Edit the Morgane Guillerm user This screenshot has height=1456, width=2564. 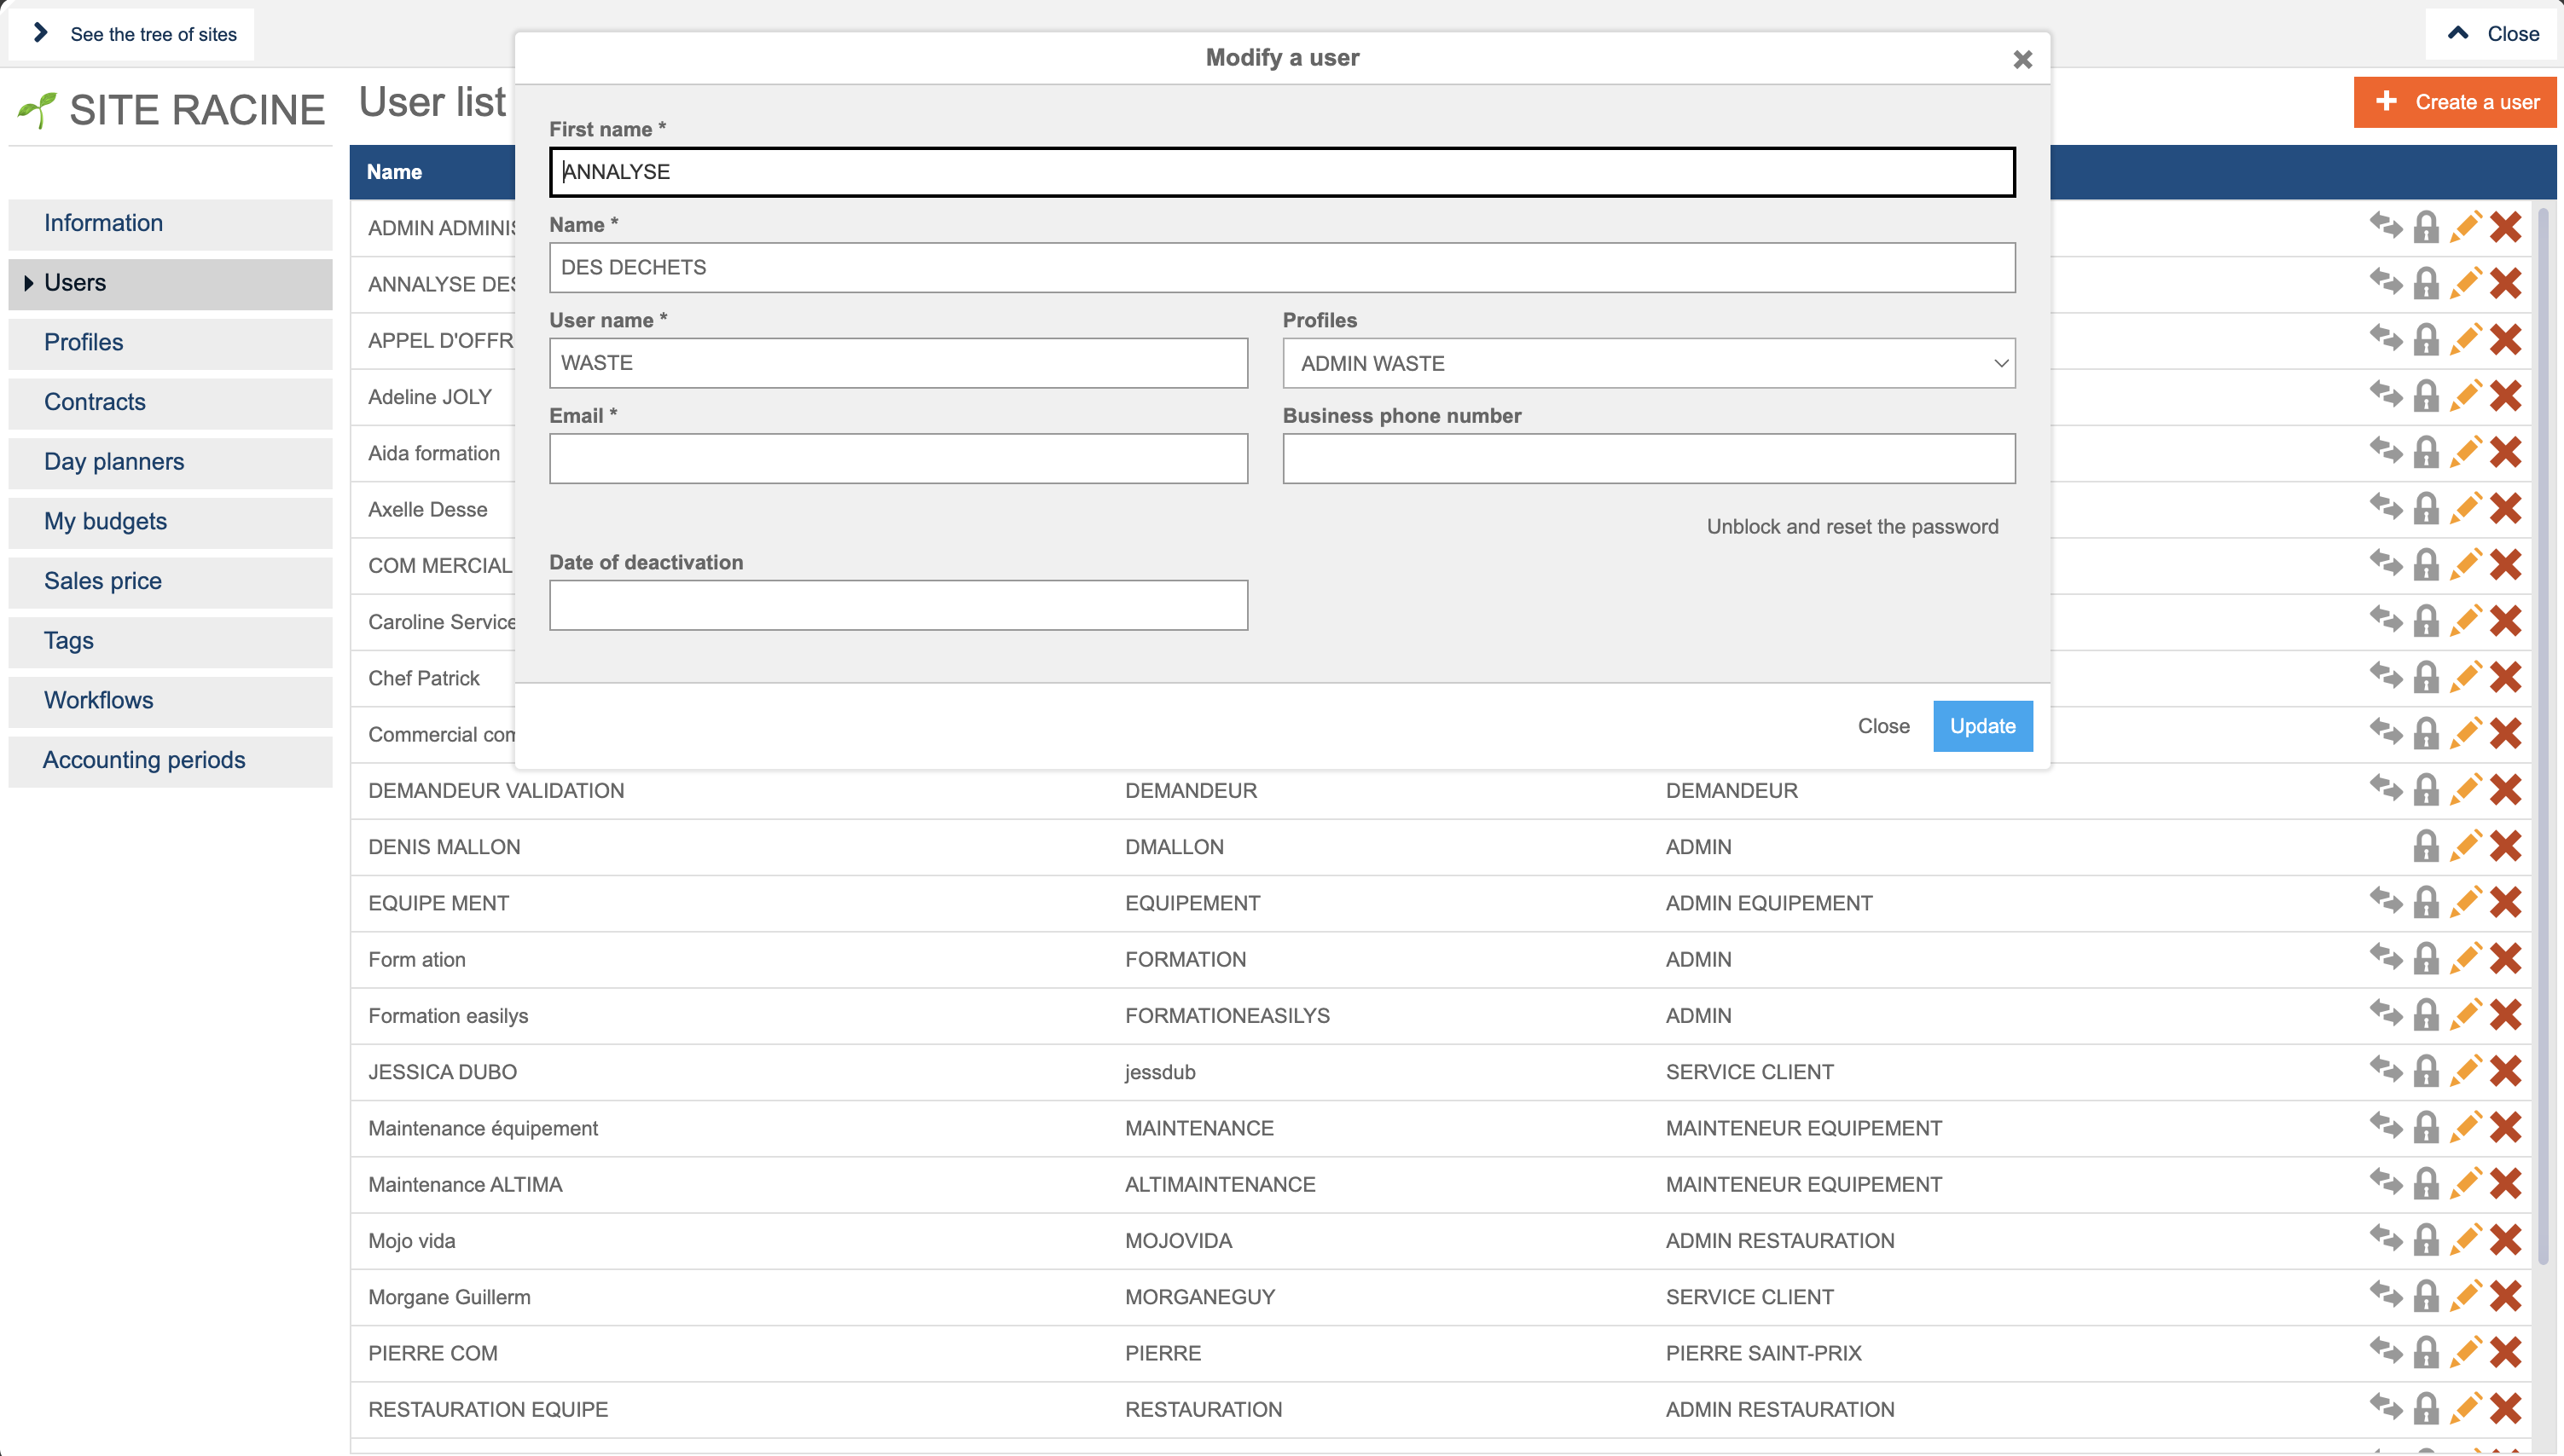[2466, 1296]
